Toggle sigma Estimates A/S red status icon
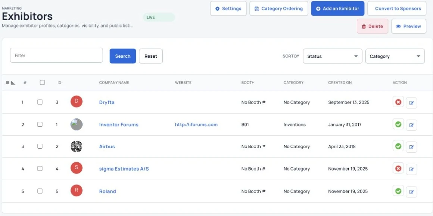 click(x=398, y=168)
